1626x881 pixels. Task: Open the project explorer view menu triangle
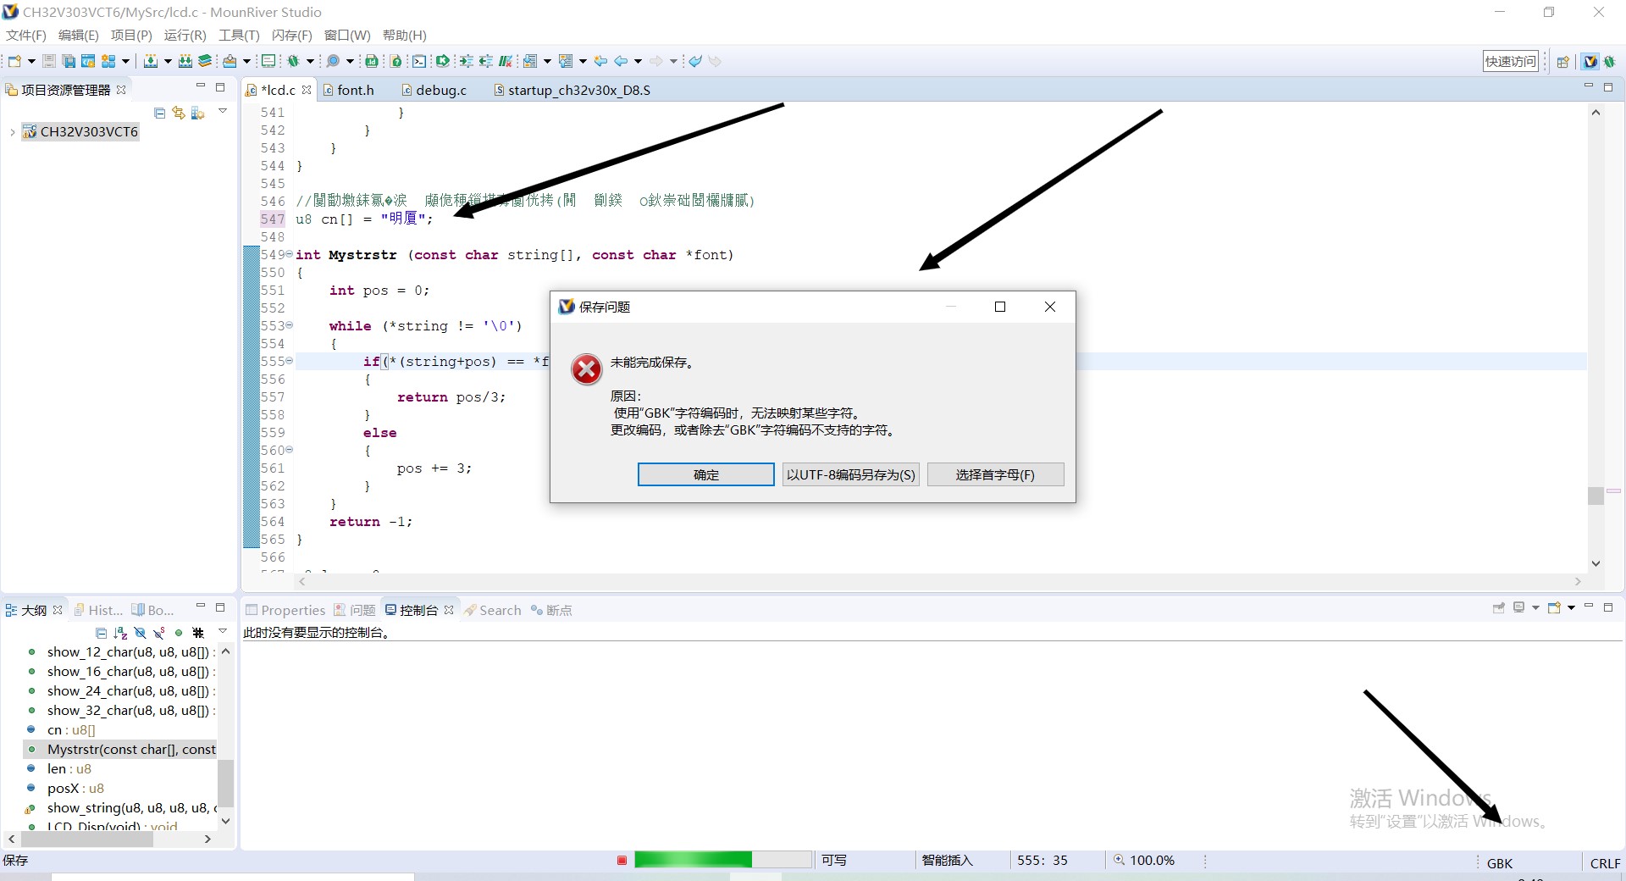coord(223,111)
